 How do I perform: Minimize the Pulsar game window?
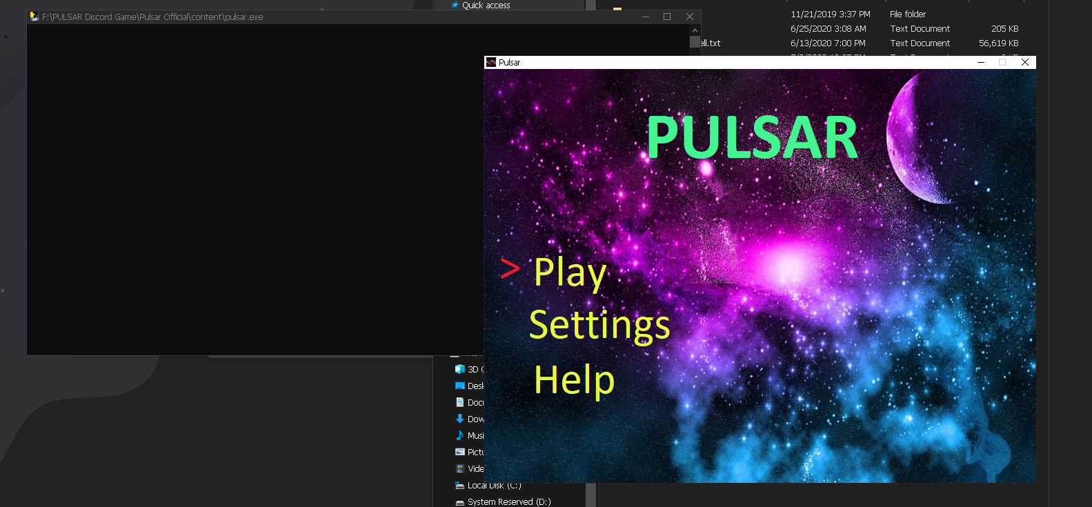(x=980, y=62)
